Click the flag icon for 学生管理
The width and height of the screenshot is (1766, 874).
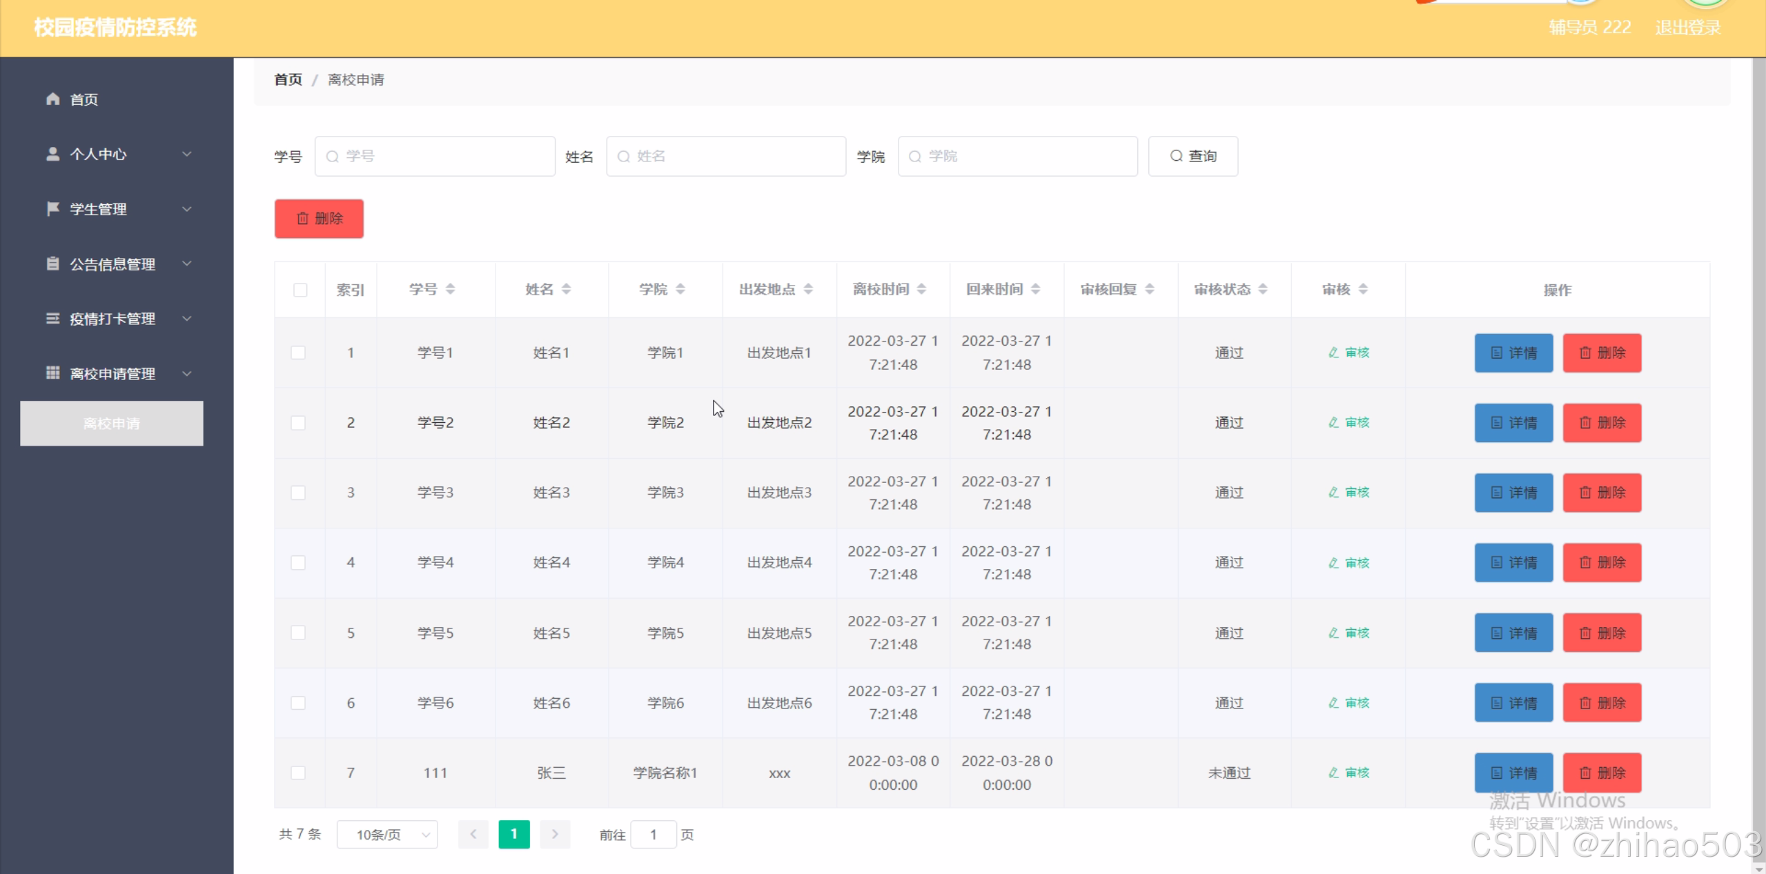[x=53, y=208]
